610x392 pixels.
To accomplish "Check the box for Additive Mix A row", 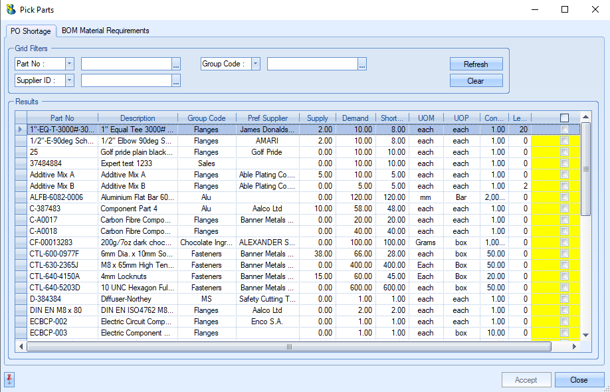I will [564, 175].
